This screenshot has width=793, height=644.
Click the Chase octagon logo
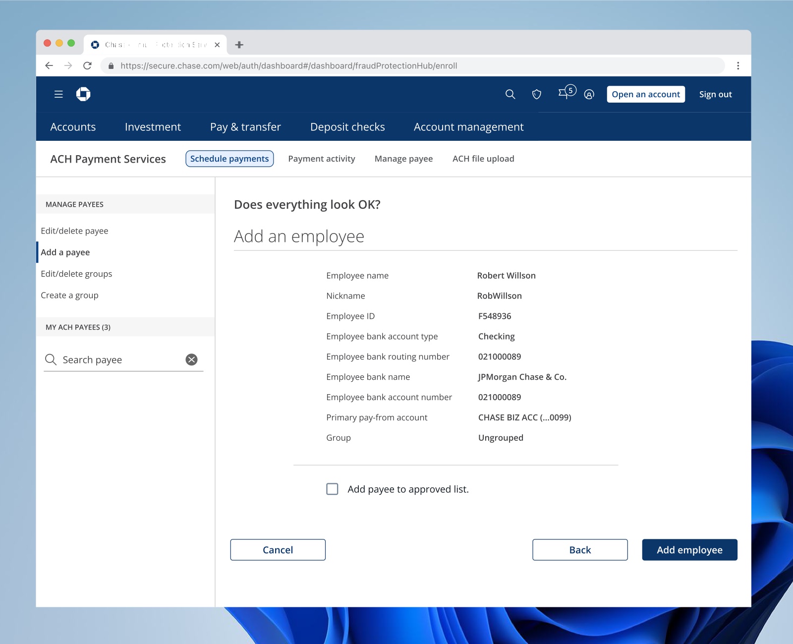pyautogui.click(x=83, y=94)
